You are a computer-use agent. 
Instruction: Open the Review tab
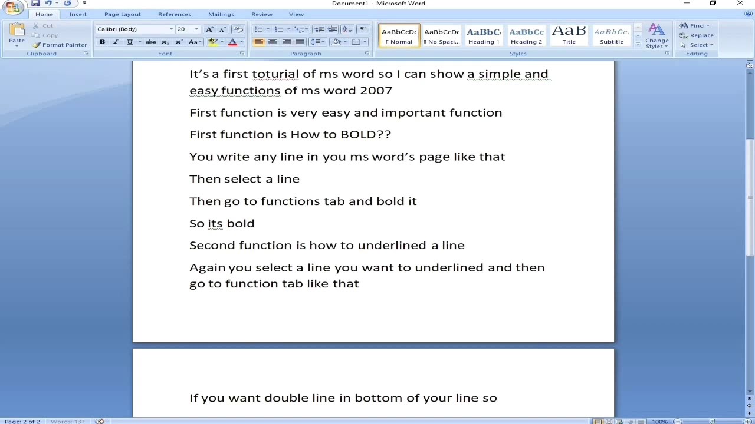pyautogui.click(x=262, y=14)
